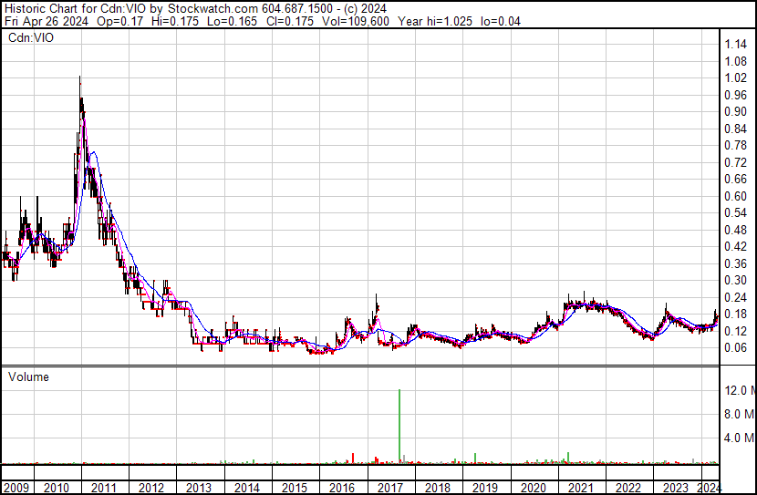Click the price peak candle near 1.02
Screen dimensions: 757x495
pos(80,82)
